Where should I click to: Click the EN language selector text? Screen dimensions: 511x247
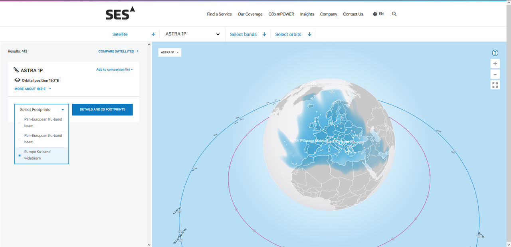click(x=381, y=14)
